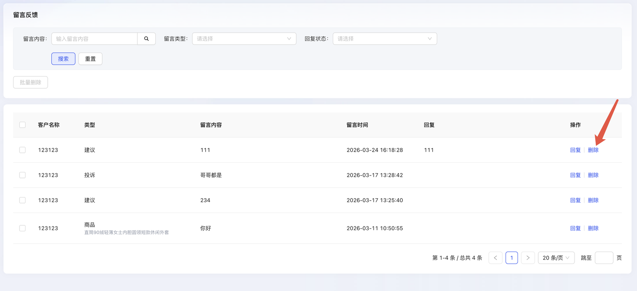The height and width of the screenshot is (291, 637).
Task: Go to next page arrow
Action: click(528, 258)
